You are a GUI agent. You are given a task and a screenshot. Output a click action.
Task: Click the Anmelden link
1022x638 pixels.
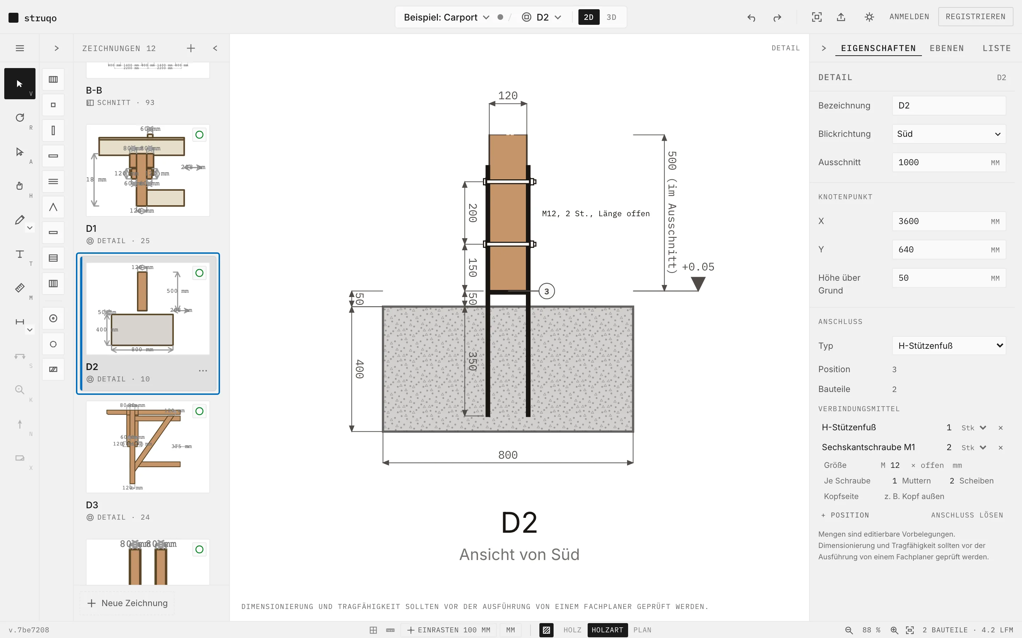[909, 17]
